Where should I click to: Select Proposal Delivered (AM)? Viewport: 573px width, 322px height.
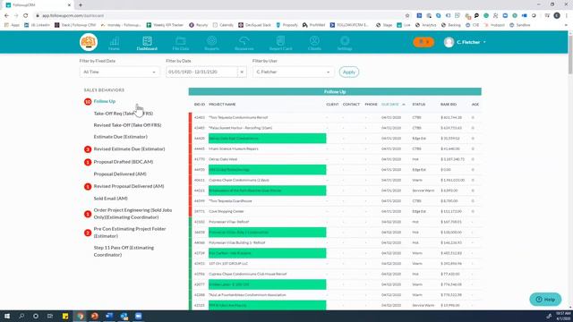pyautogui.click(x=120, y=174)
